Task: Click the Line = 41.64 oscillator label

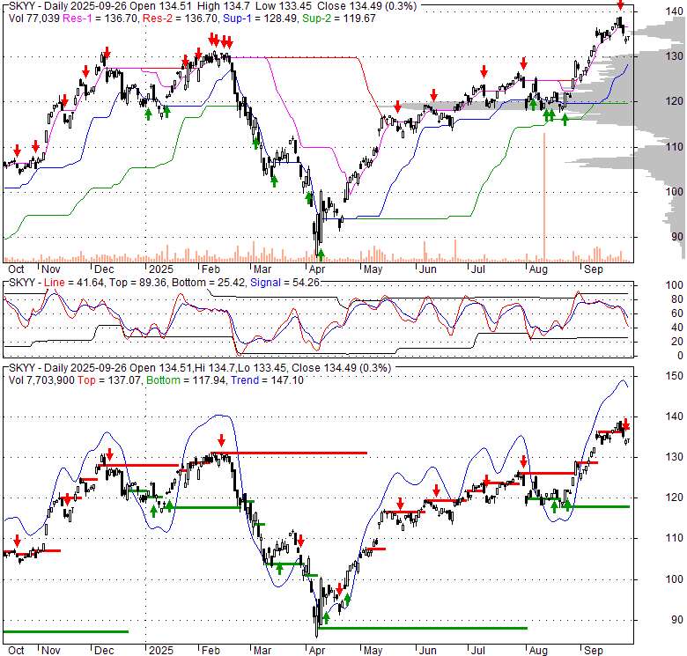Action: (x=74, y=283)
